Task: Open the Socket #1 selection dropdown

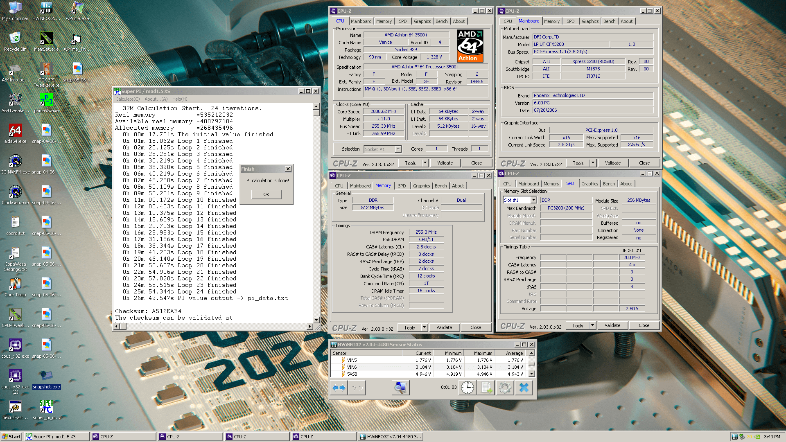Action: 398,149
